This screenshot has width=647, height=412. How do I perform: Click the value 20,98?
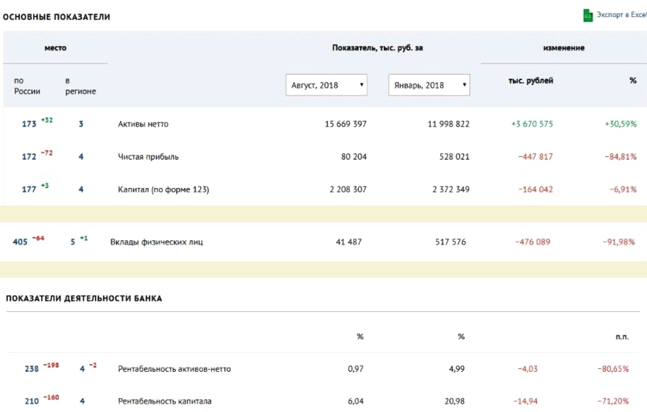point(455,401)
